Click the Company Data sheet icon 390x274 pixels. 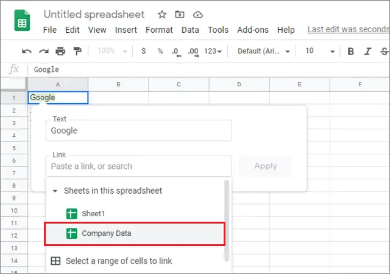(72, 233)
